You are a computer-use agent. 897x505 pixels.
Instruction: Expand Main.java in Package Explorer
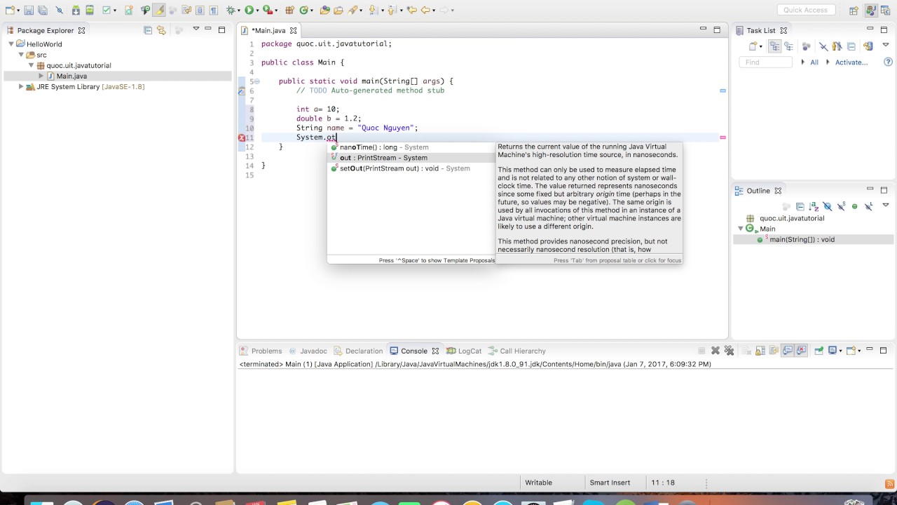pos(41,76)
